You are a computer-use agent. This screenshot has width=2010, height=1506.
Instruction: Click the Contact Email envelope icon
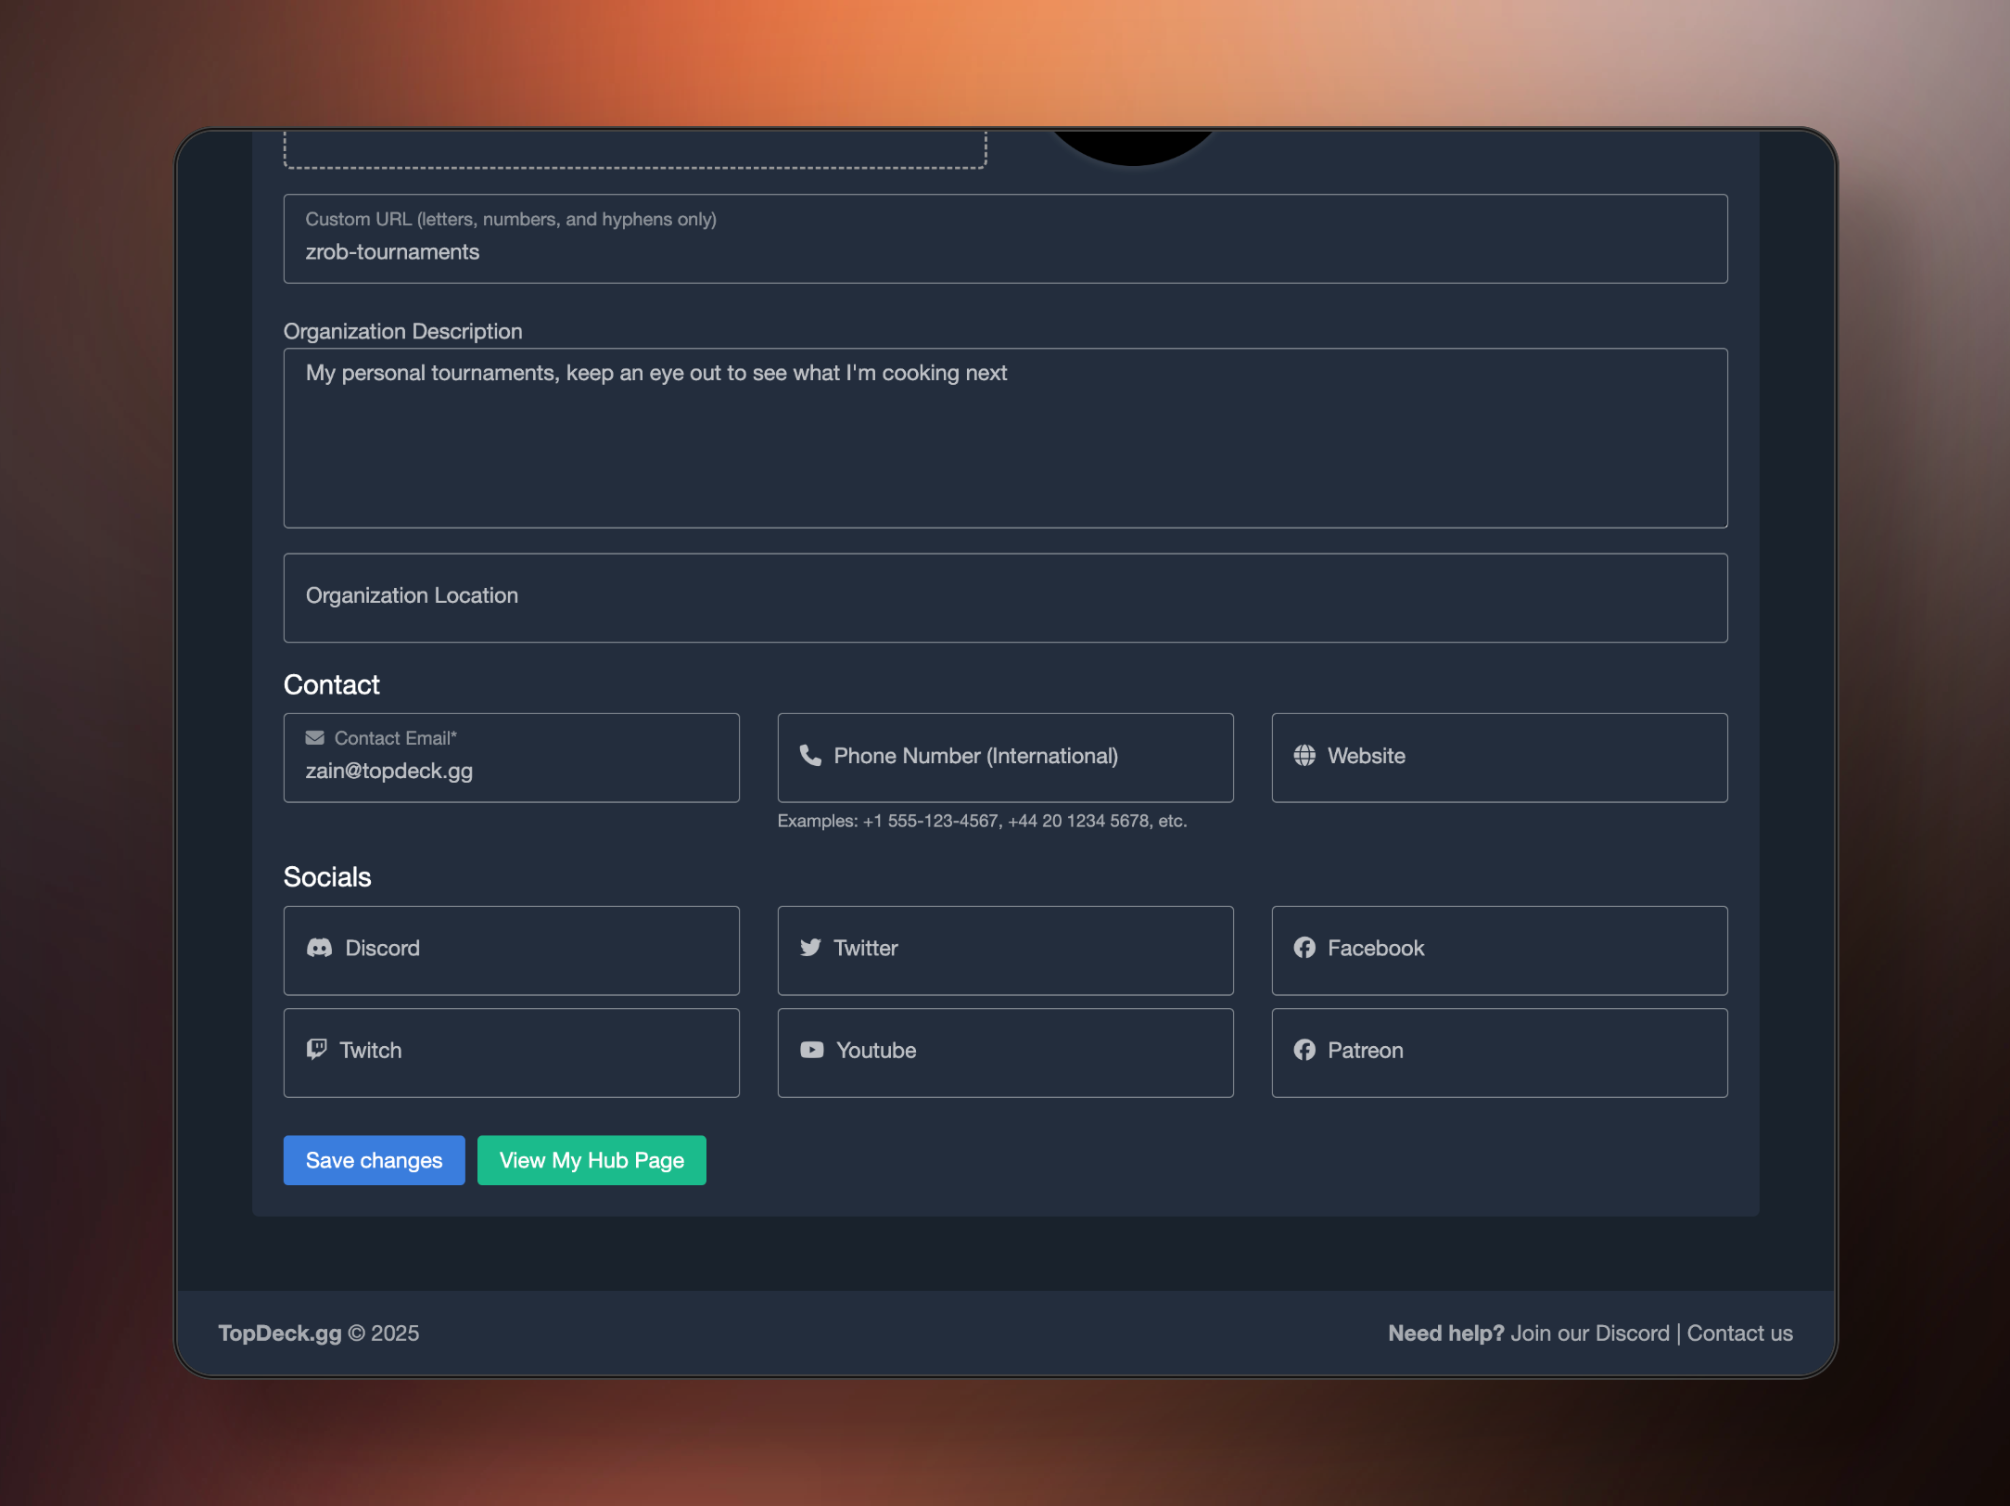[x=315, y=738]
